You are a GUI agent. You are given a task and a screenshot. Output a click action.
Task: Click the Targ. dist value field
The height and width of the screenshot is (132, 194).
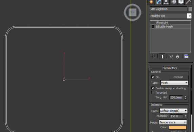(176, 97)
